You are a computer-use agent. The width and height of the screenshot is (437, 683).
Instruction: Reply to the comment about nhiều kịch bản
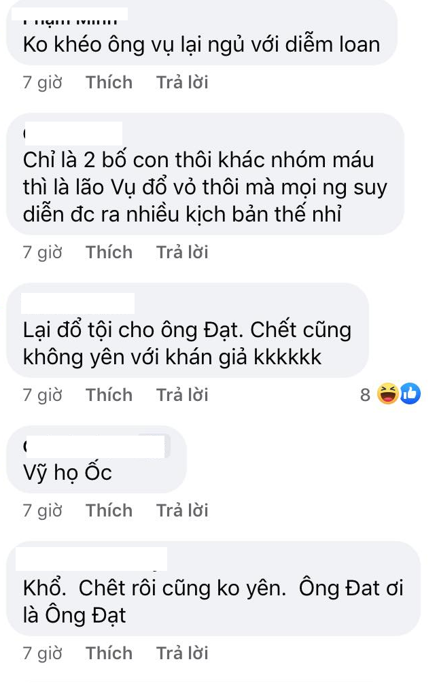[182, 252]
